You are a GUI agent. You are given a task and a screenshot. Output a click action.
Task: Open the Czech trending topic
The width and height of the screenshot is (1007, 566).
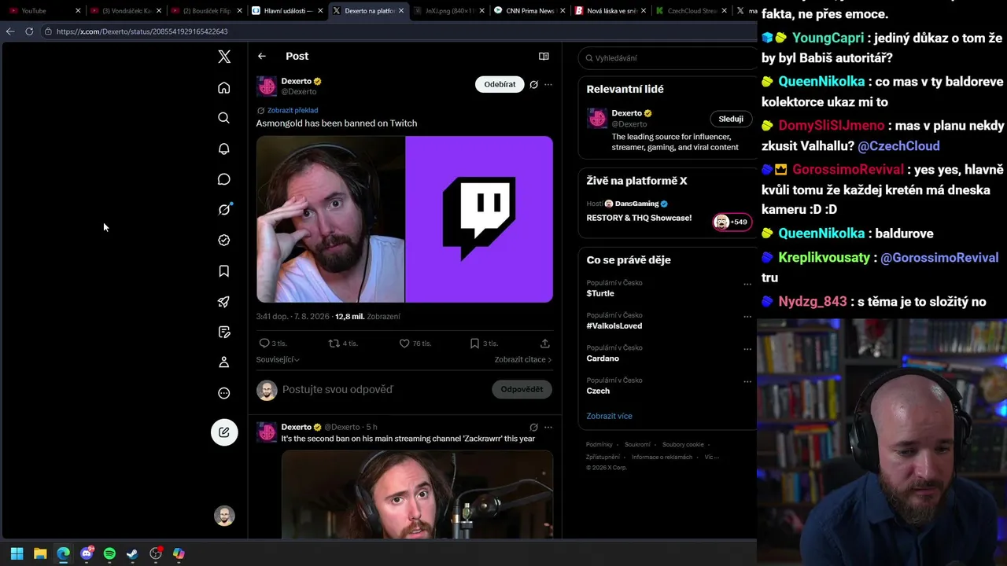598,391
